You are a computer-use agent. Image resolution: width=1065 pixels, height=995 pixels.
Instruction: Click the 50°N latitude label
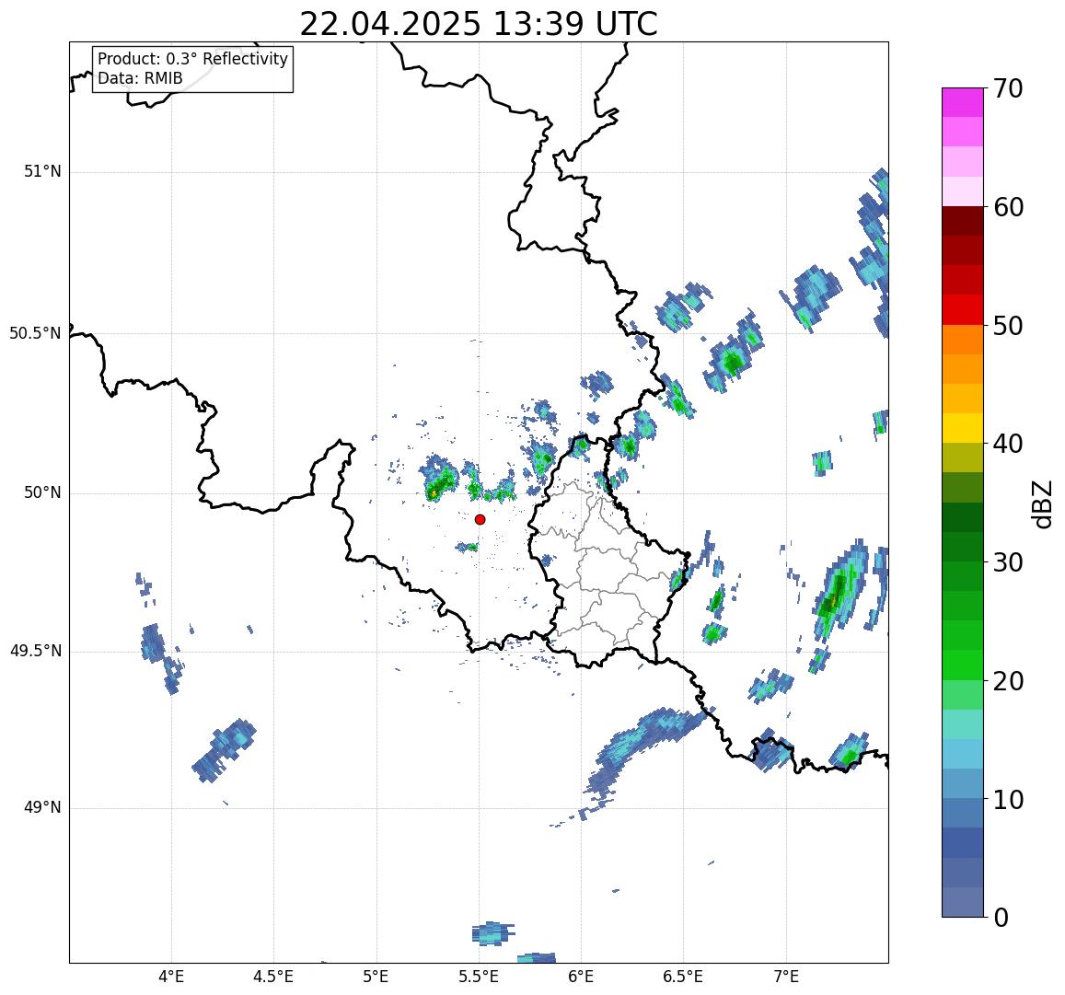point(42,493)
